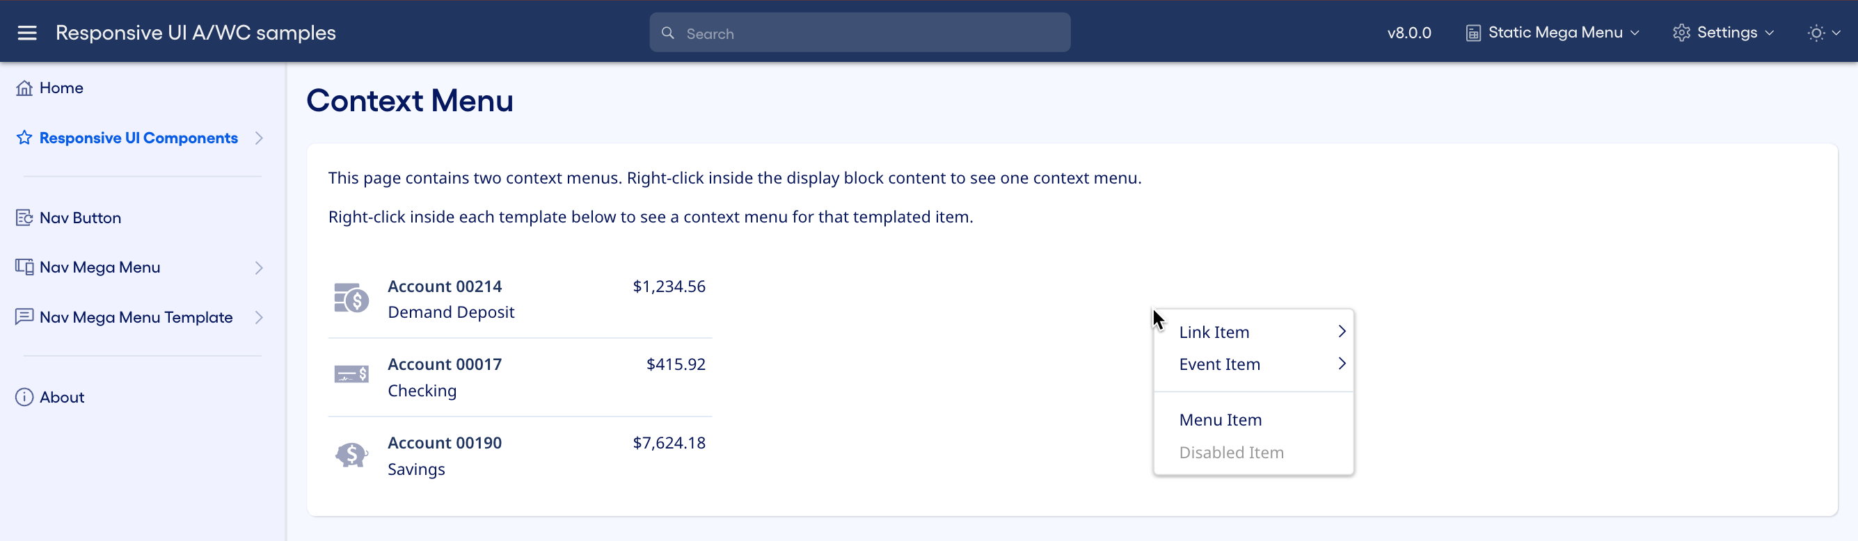The image size is (1858, 541).
Task: Click the Home icon in the sidebar
Action: 24,87
